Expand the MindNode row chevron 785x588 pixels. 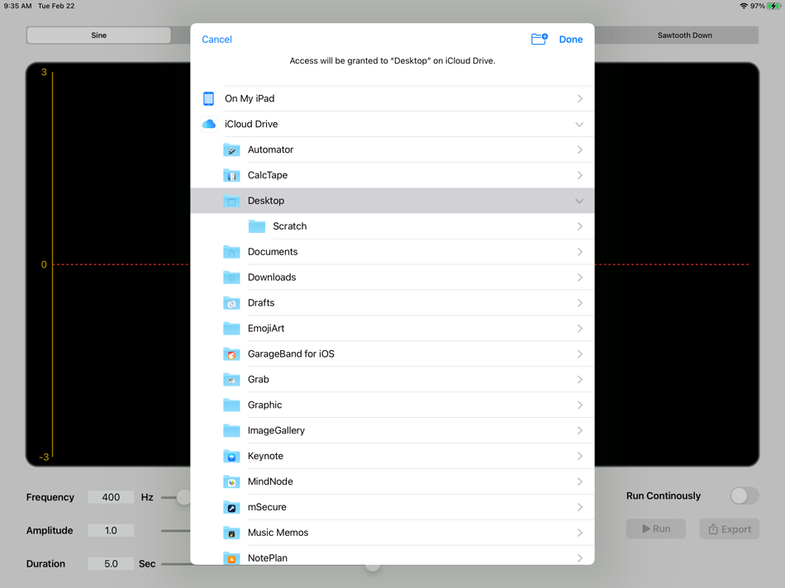click(580, 481)
